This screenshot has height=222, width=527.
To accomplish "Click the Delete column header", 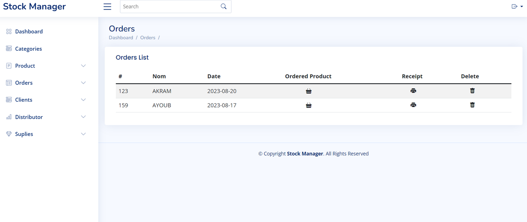I will coord(470,76).
